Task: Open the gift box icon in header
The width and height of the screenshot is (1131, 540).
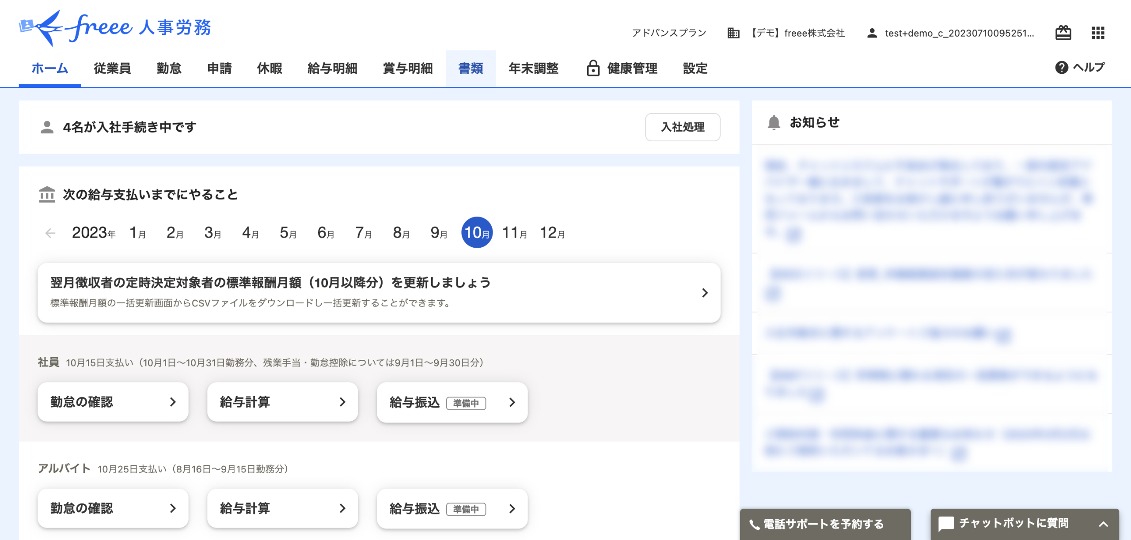Action: pos(1063,33)
